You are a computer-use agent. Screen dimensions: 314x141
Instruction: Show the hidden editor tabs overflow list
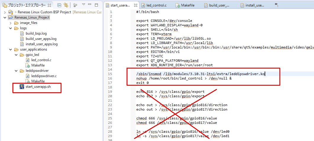point(276,5)
